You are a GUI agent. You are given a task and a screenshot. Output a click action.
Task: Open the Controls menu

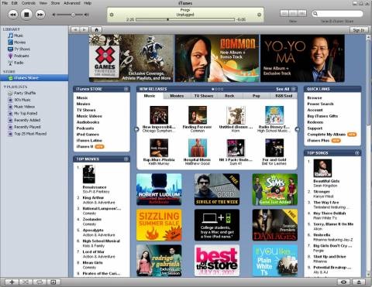click(29, 3)
